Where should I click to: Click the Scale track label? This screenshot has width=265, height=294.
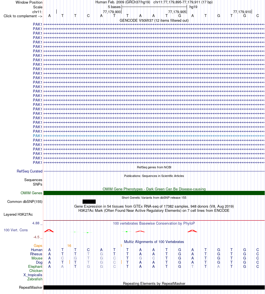pyautogui.click(x=38, y=7)
